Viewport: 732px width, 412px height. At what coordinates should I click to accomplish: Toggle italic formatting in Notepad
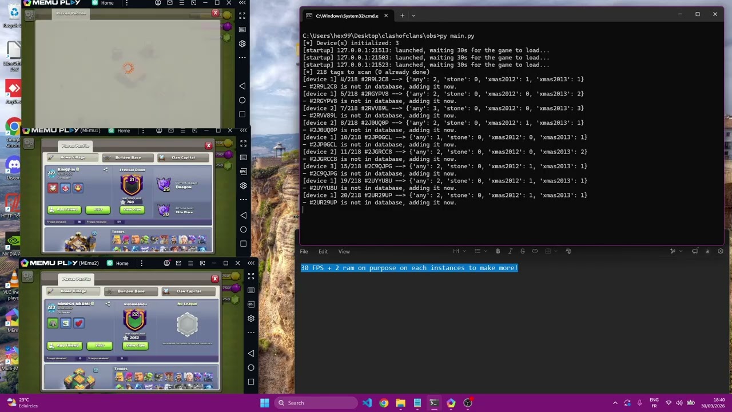[510, 251]
